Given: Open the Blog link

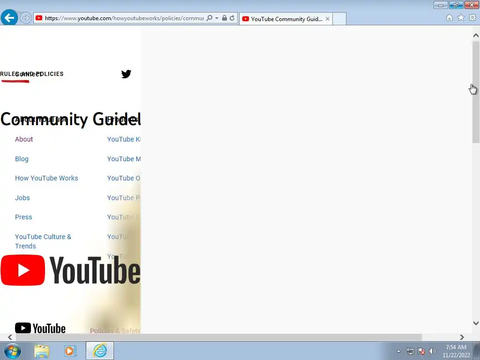Looking at the screenshot, I should click(x=22, y=159).
